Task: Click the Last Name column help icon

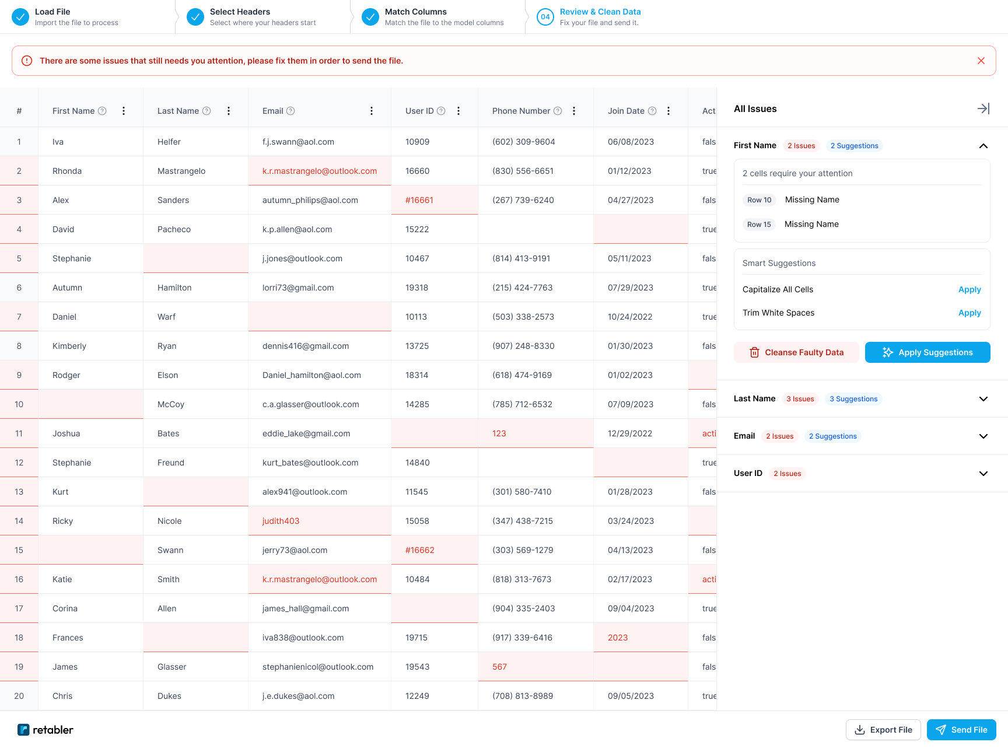Action: (206, 110)
